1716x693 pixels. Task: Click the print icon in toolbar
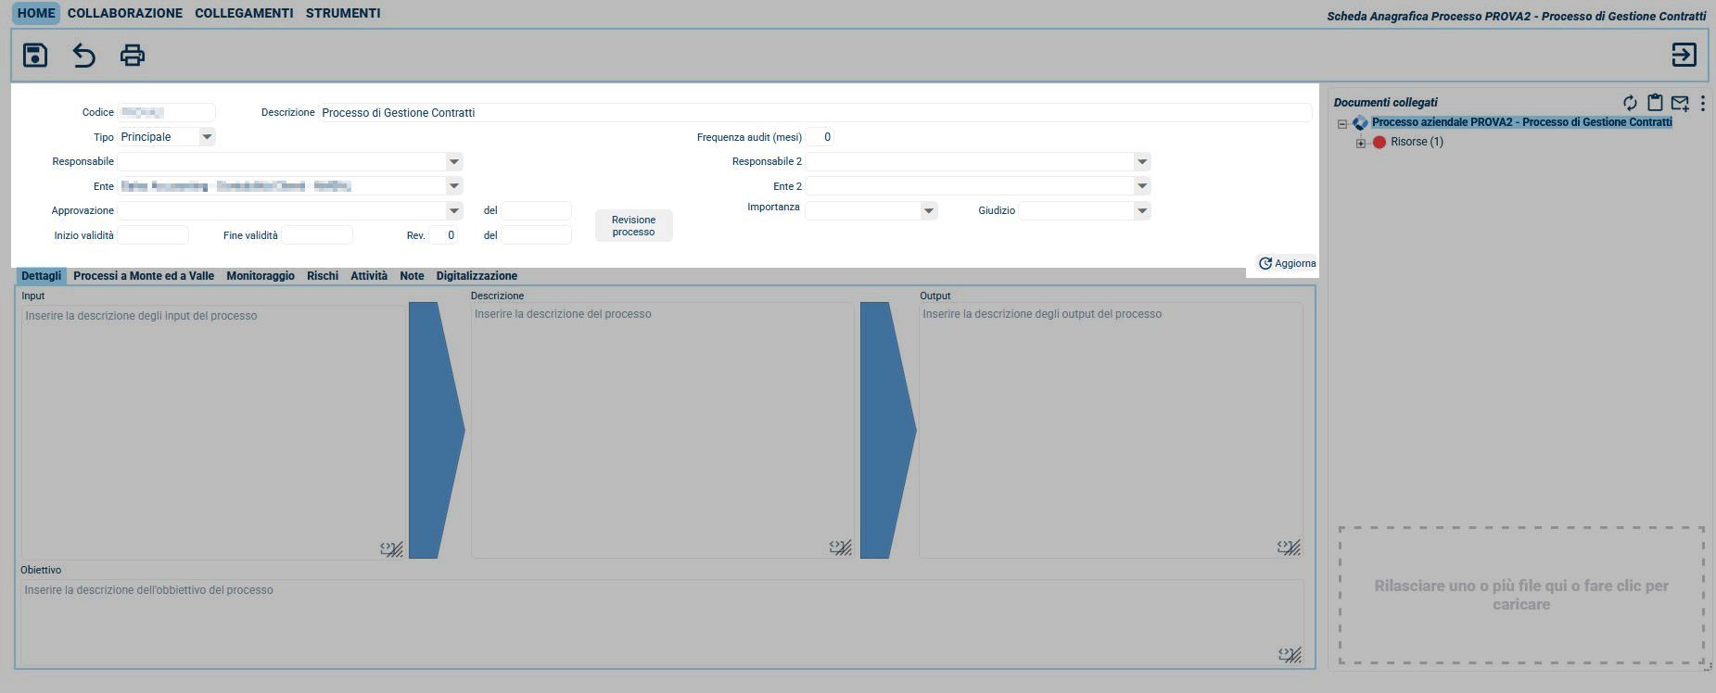133,56
